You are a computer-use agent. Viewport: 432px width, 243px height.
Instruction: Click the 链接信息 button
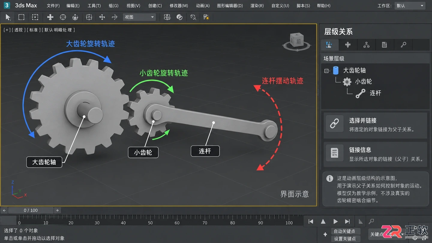[375, 154]
